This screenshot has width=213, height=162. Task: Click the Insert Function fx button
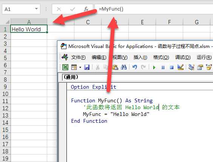[x=86, y=9]
